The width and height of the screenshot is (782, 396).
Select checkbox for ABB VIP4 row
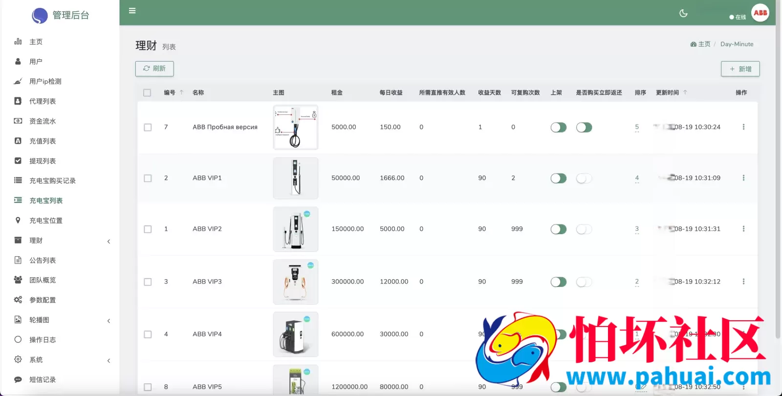[x=148, y=334]
